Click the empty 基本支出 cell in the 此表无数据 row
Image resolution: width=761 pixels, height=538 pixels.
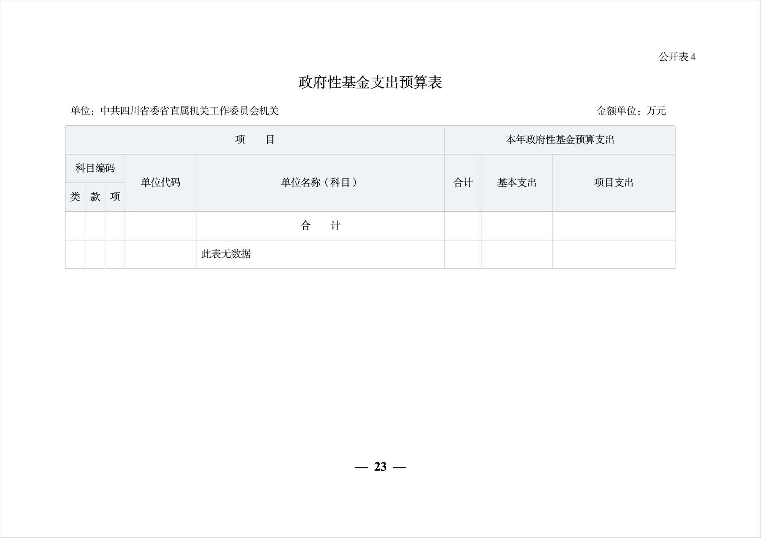[x=516, y=254]
